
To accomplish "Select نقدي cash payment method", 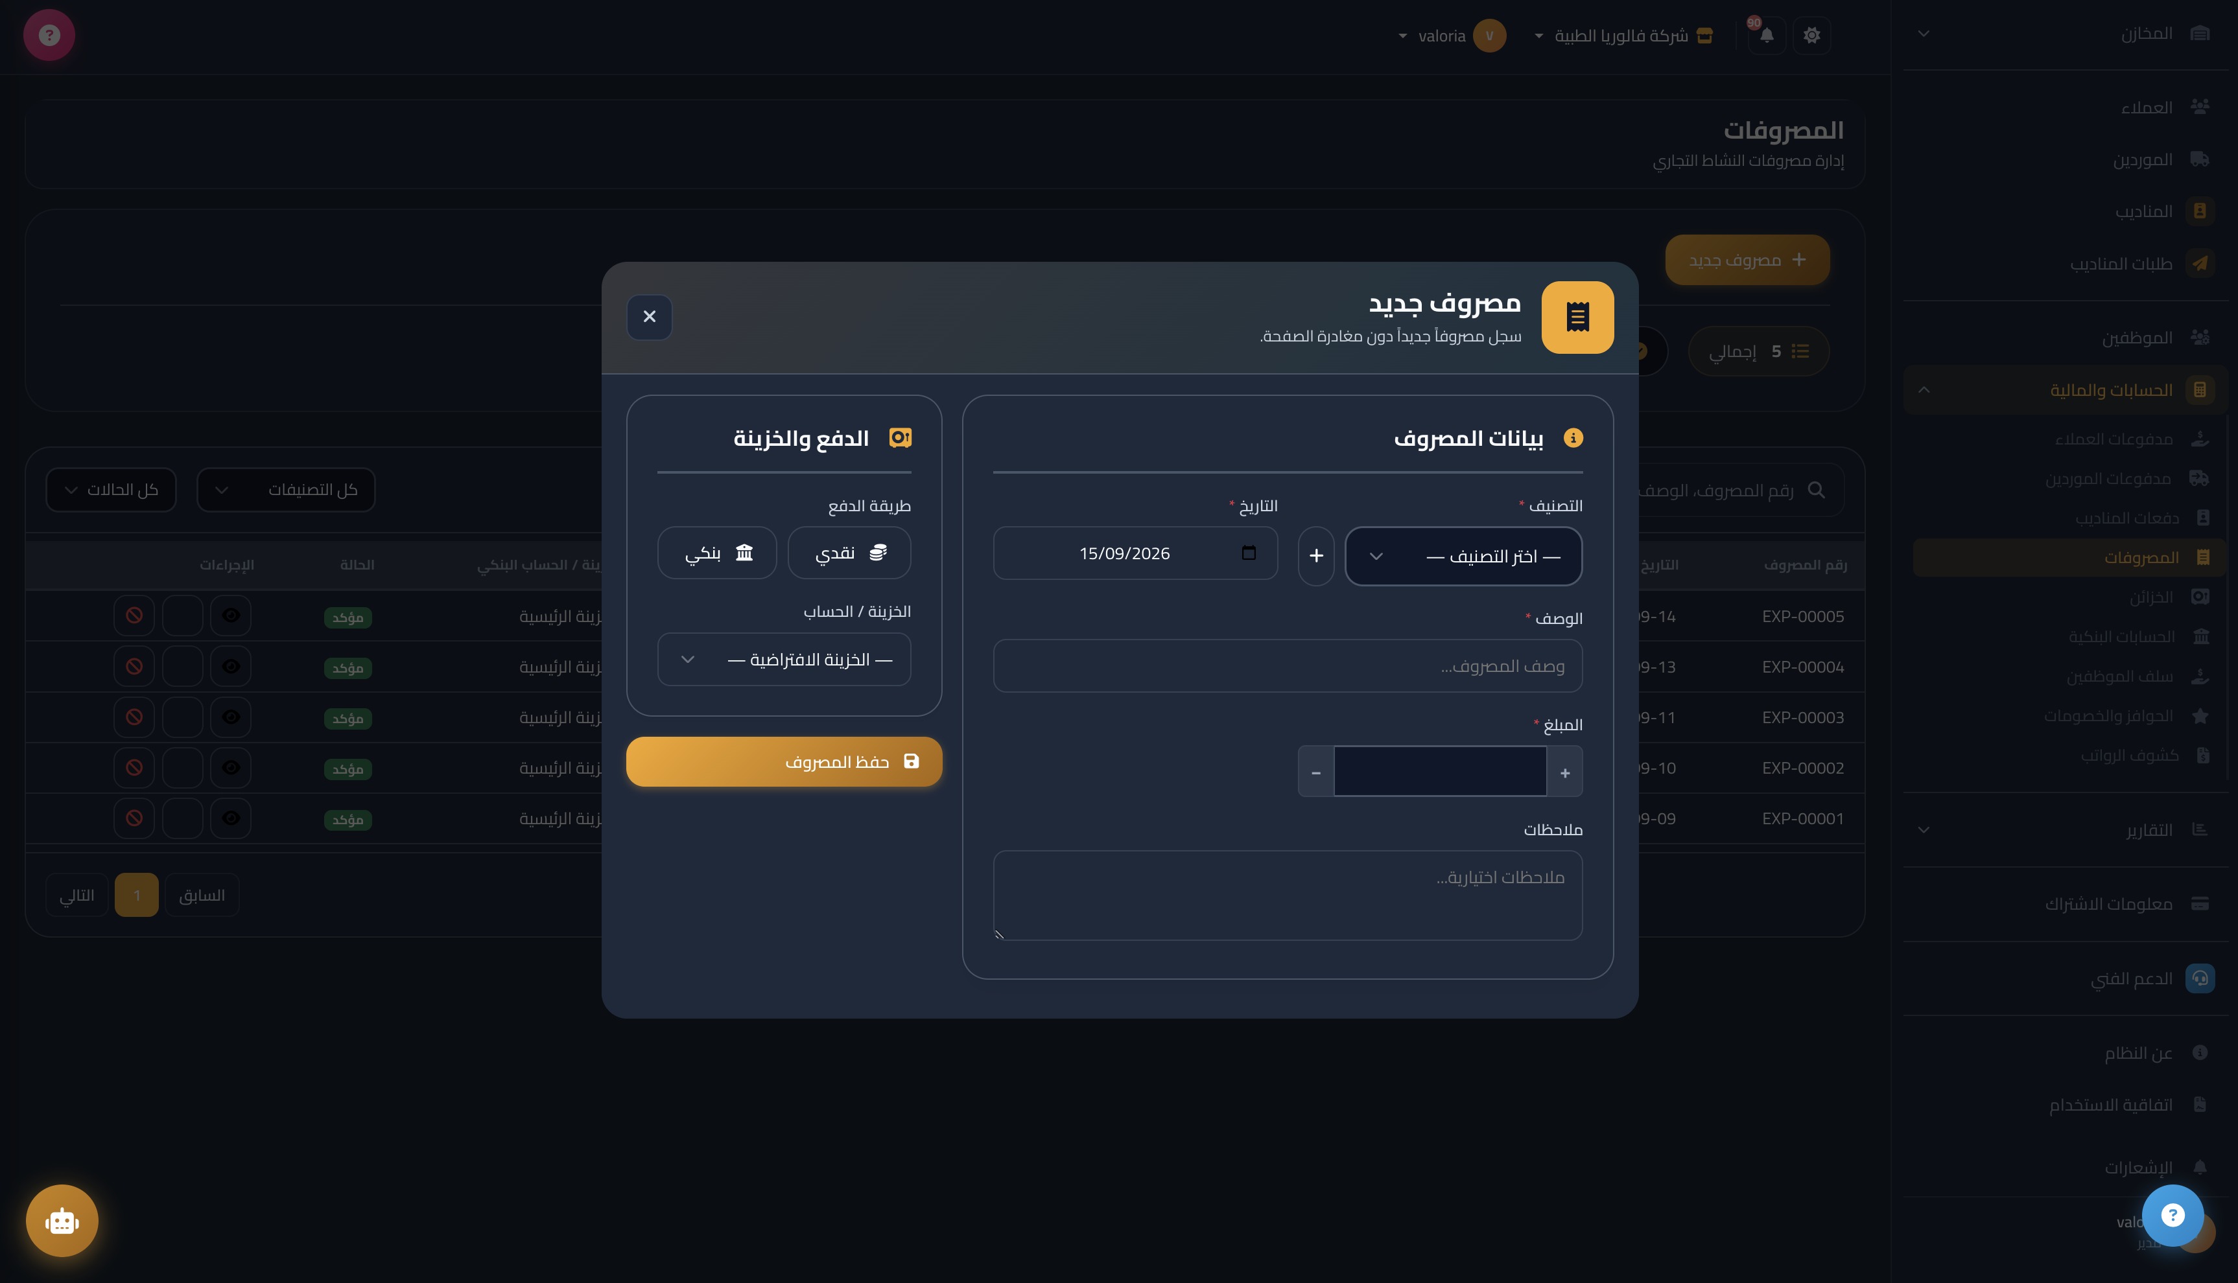I will coord(849,553).
